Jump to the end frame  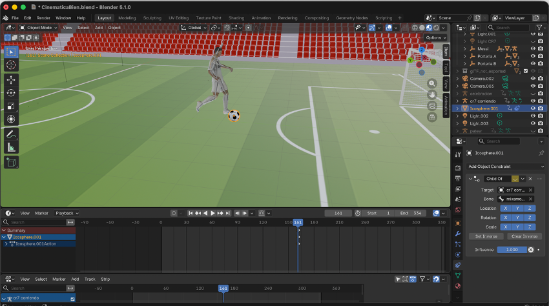(x=228, y=213)
